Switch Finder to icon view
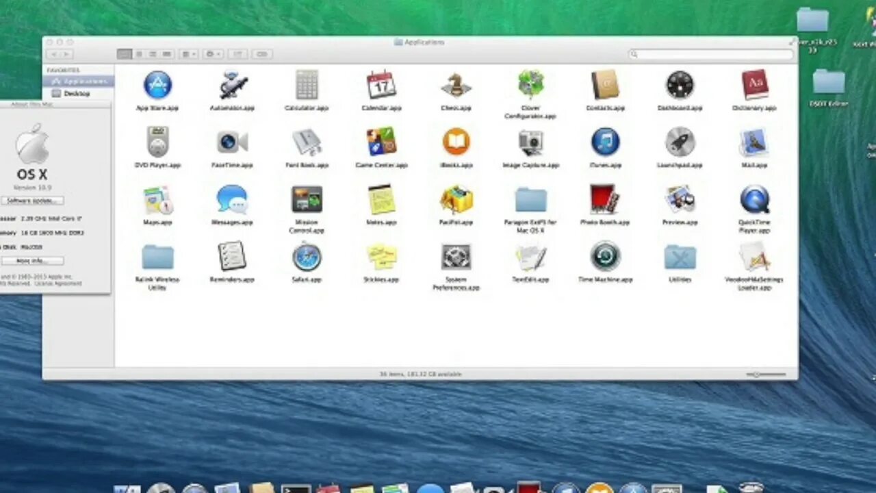This screenshot has height=493, width=876. pos(125,54)
